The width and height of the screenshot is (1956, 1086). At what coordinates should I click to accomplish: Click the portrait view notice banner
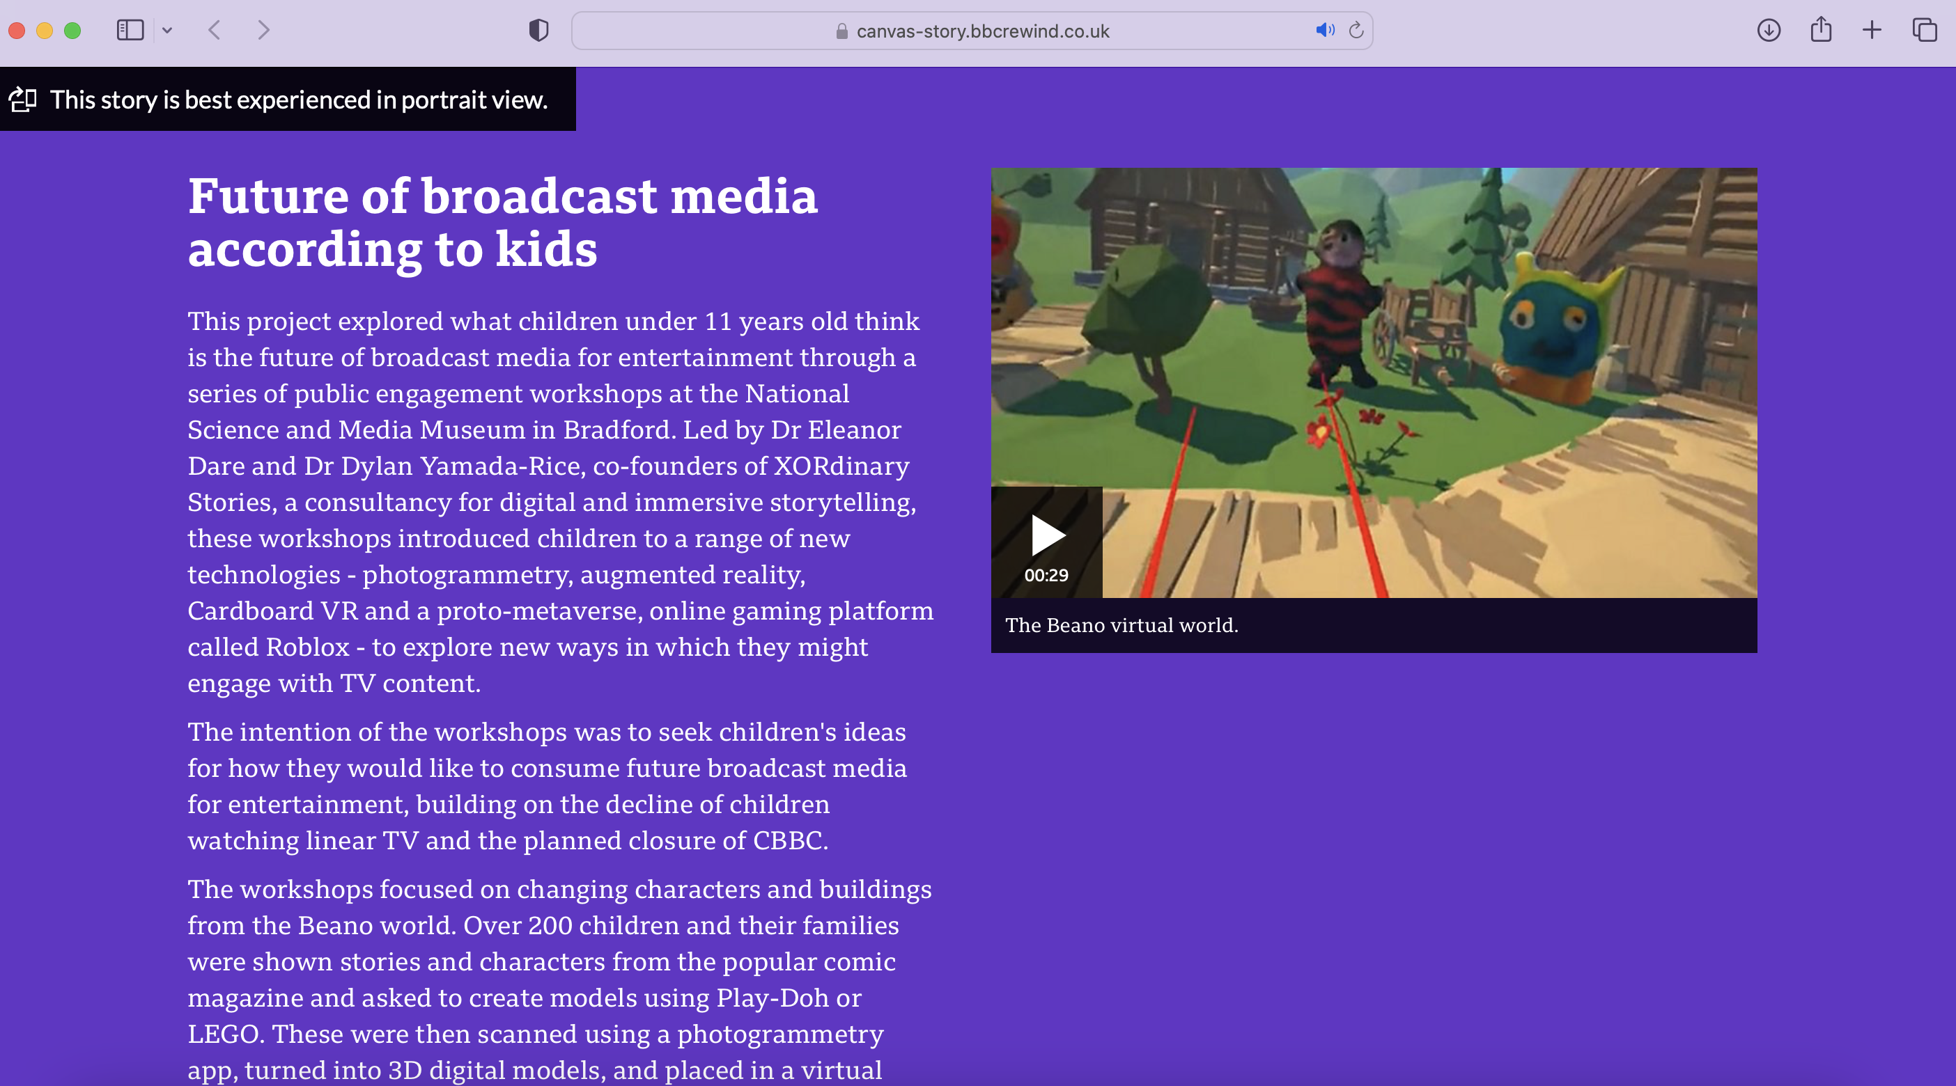(x=298, y=100)
